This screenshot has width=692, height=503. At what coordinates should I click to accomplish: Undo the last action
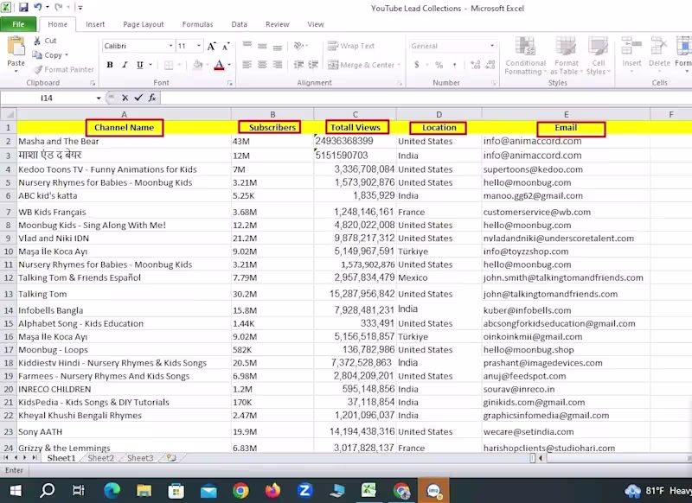pos(38,7)
